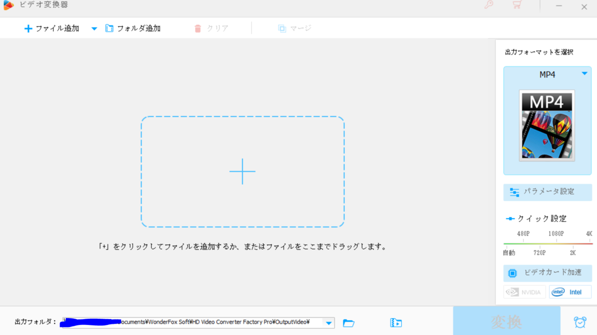This screenshot has width=597, height=335.
Task: Toggle ビデオカード加速 GPU acceleration
Action: (x=548, y=273)
